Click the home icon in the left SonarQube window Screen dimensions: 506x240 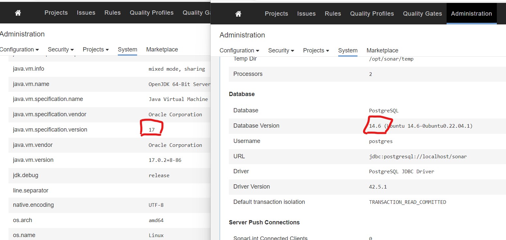[18, 12]
